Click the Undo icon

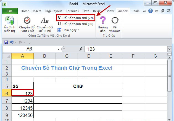pyautogui.click(x=12, y=42)
